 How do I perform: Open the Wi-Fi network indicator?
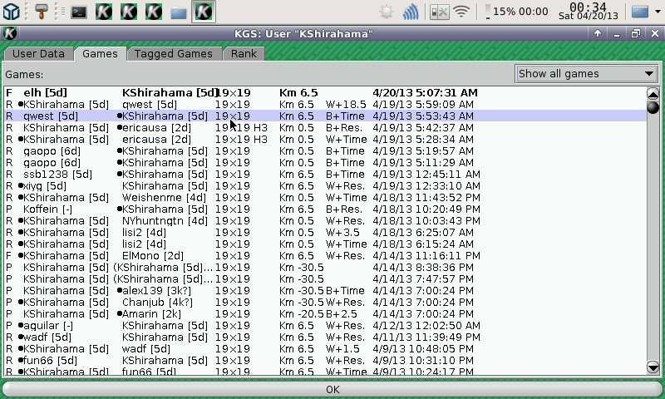click(461, 12)
